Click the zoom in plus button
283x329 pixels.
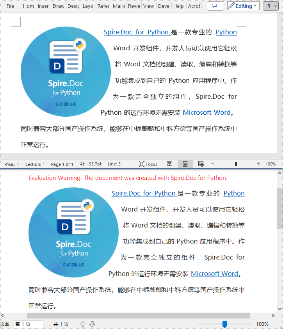click(x=259, y=164)
